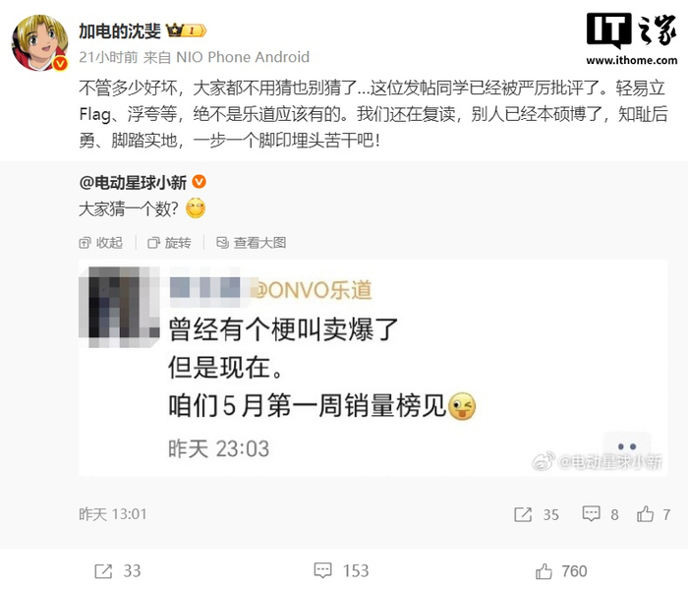Collapse image with 收起 button
Screen dimensions: 688x590
click(101, 243)
